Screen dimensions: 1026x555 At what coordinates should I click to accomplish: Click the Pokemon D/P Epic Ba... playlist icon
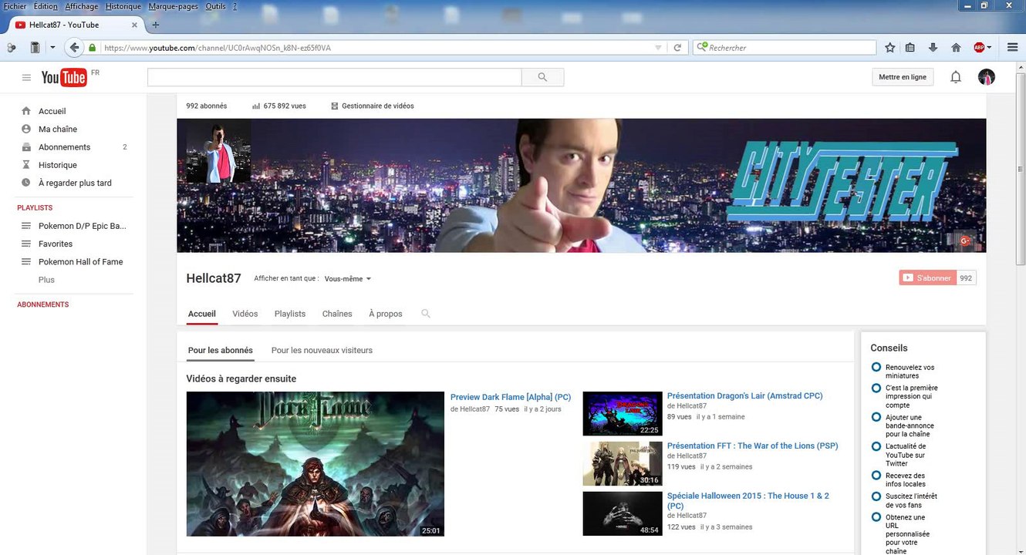tap(25, 226)
